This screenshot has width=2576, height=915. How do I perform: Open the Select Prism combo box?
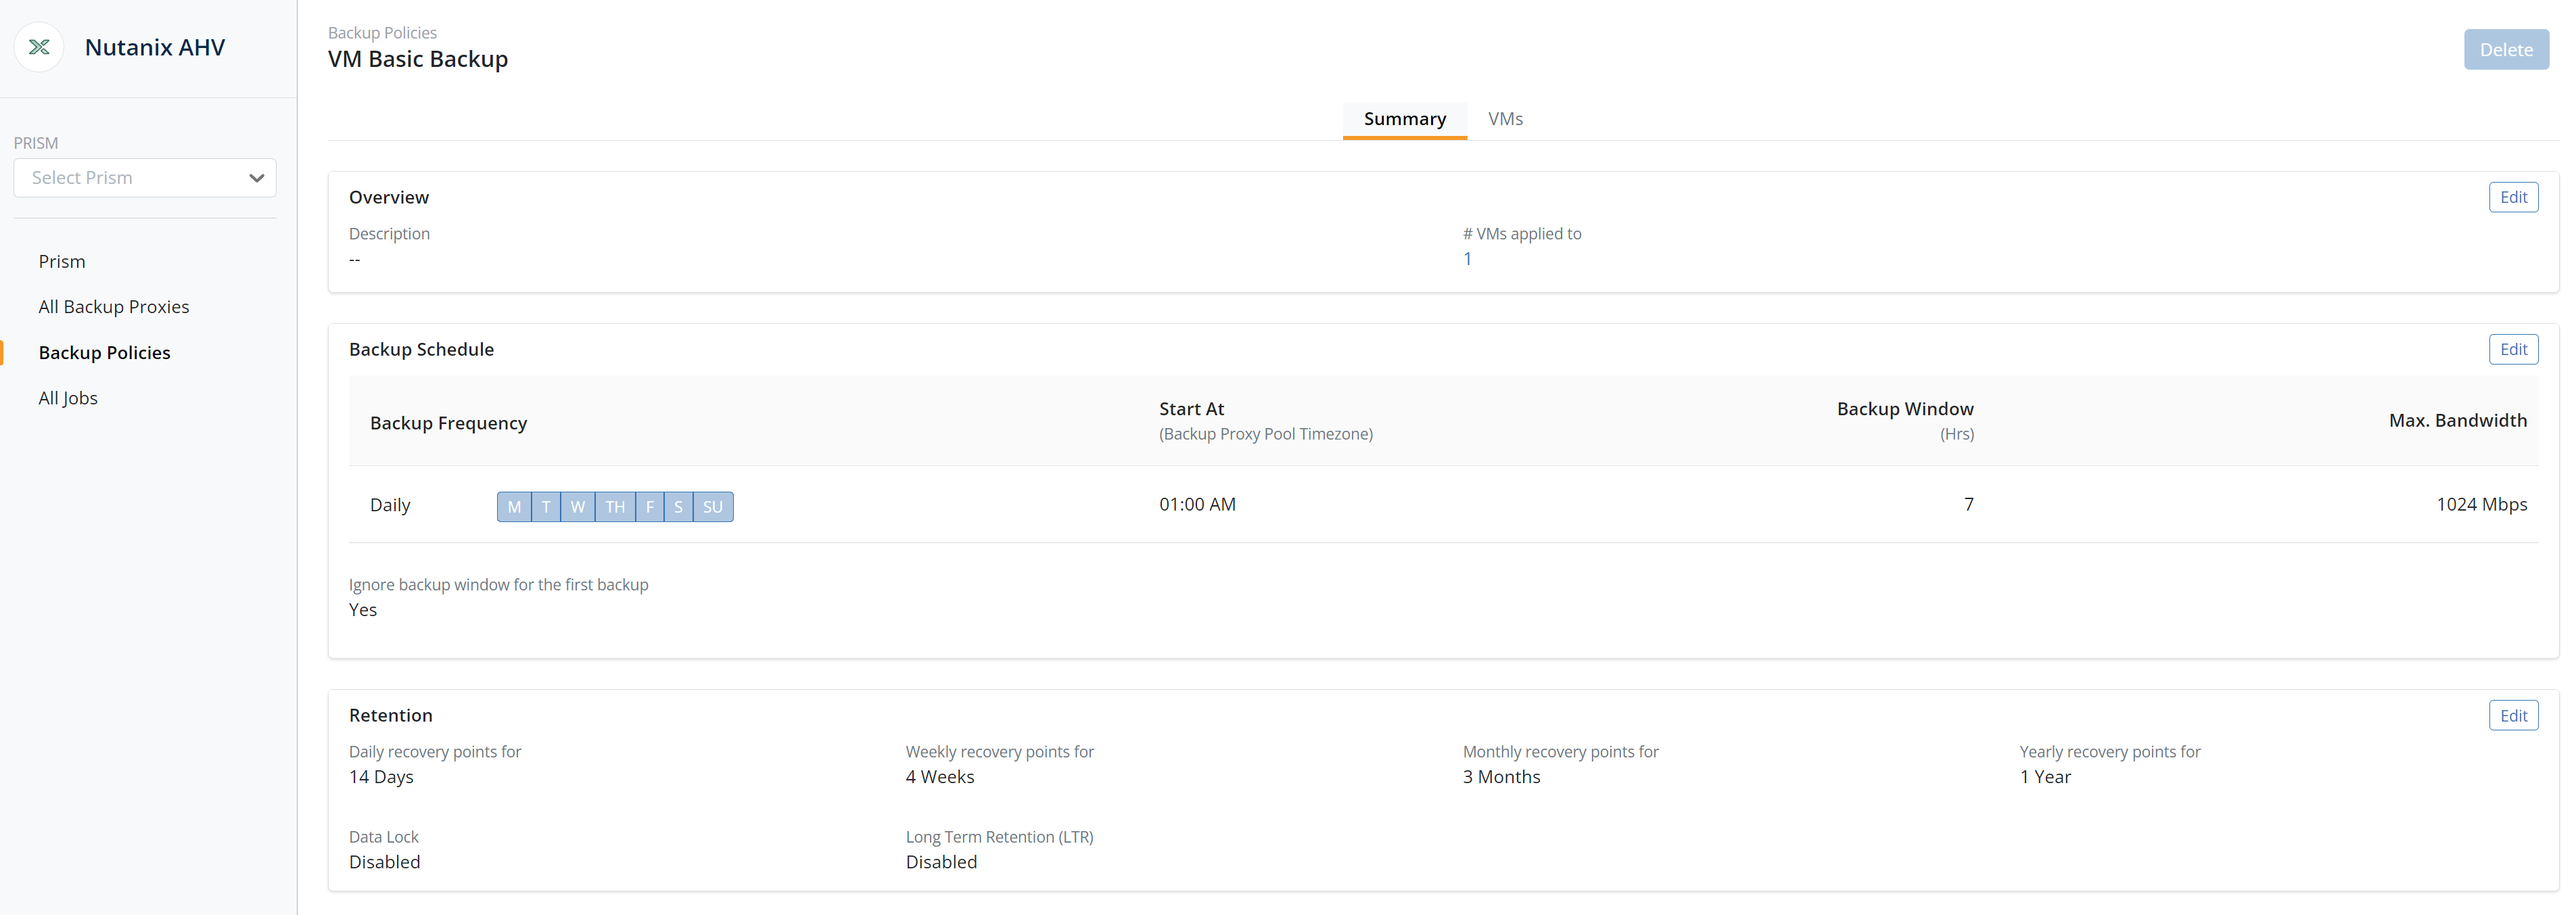pos(130,178)
